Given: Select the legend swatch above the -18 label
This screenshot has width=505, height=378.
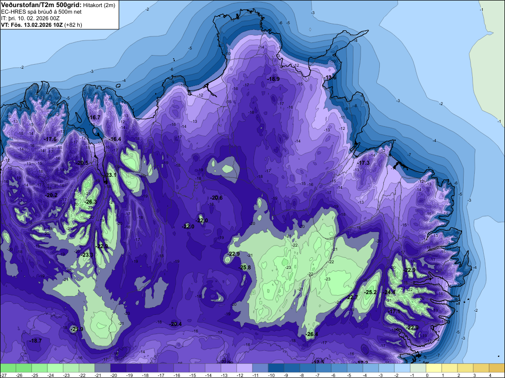Looking at the screenshot, I should pos(150,368).
